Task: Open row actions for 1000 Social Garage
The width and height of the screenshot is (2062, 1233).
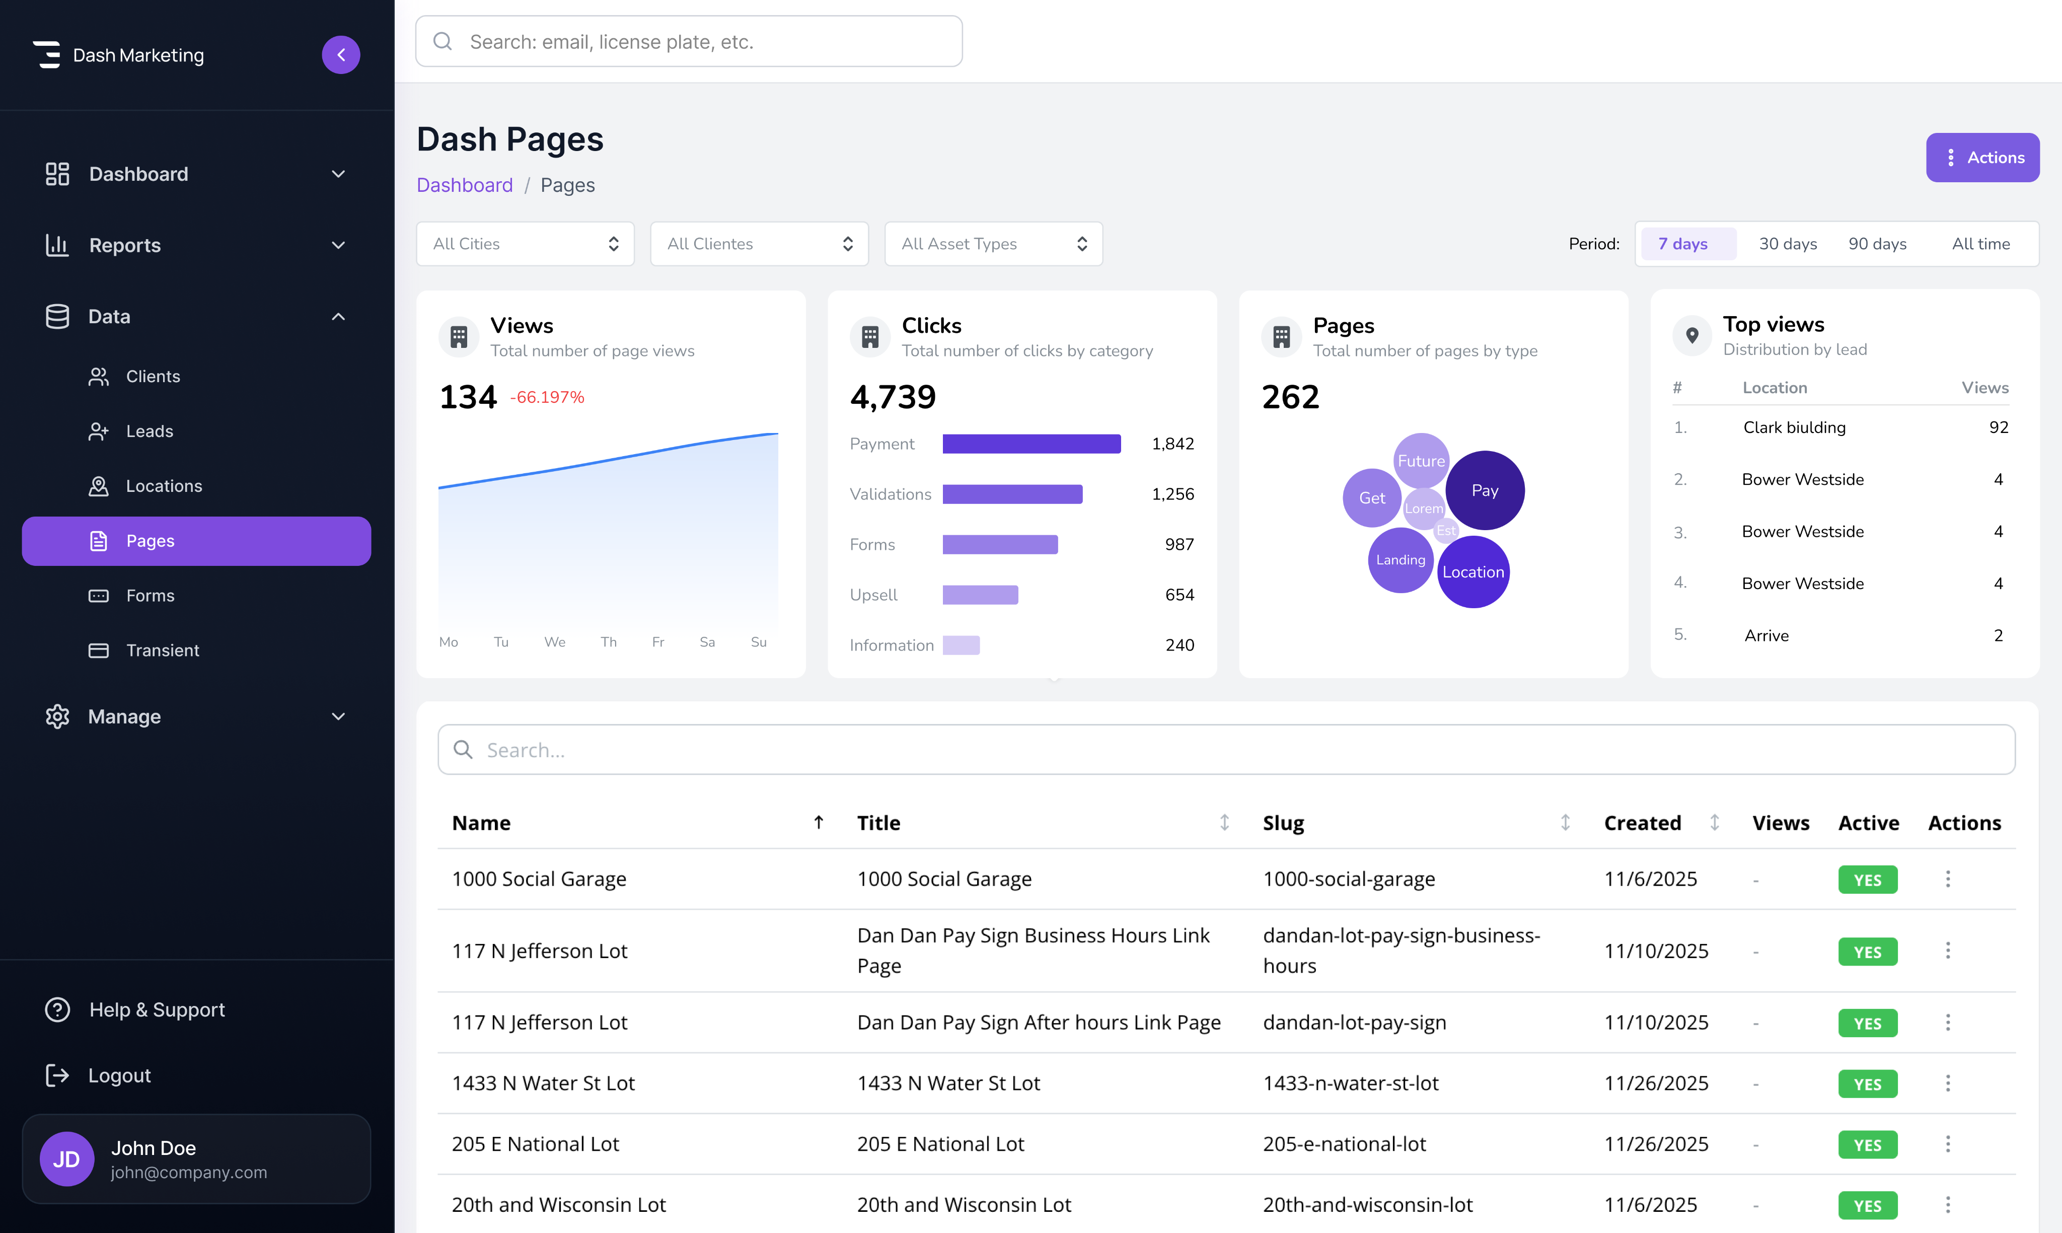Action: [1947, 879]
